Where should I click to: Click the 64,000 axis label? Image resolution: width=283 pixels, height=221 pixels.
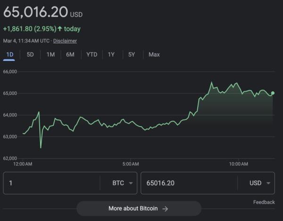click(x=10, y=115)
